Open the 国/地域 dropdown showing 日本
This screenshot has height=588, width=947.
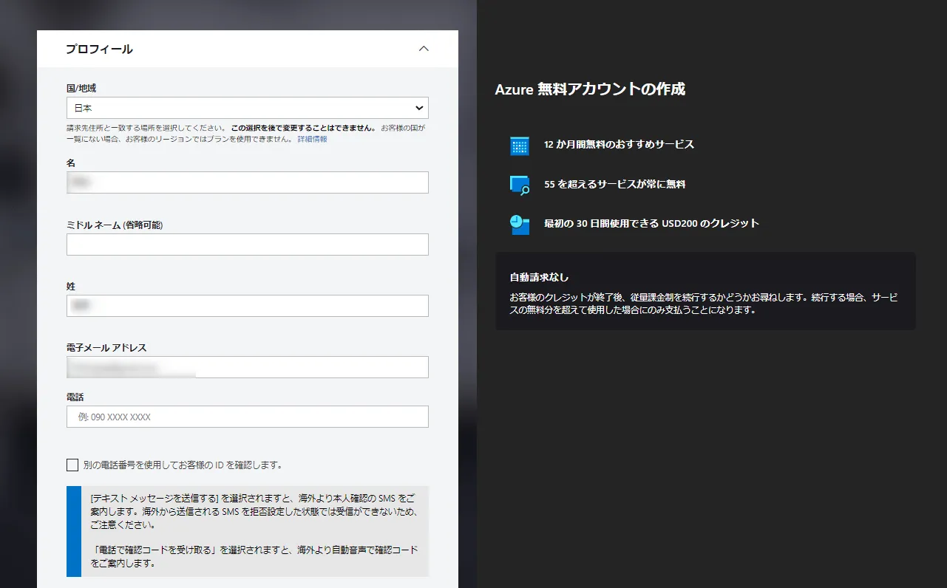(x=247, y=108)
